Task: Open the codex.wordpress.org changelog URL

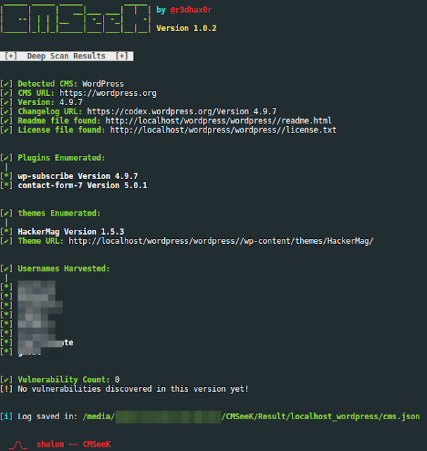Action: pyautogui.click(x=182, y=111)
